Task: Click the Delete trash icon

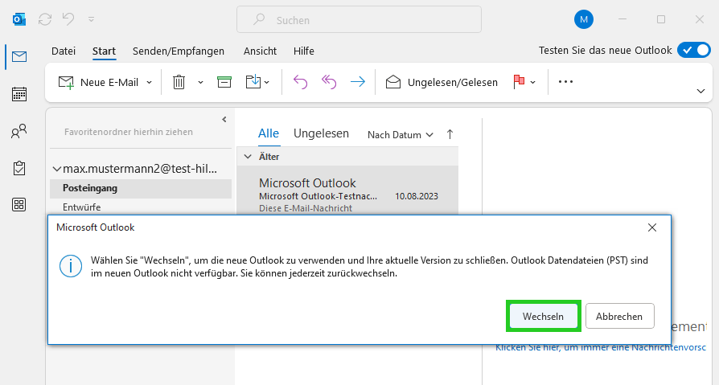Action: 179,83
